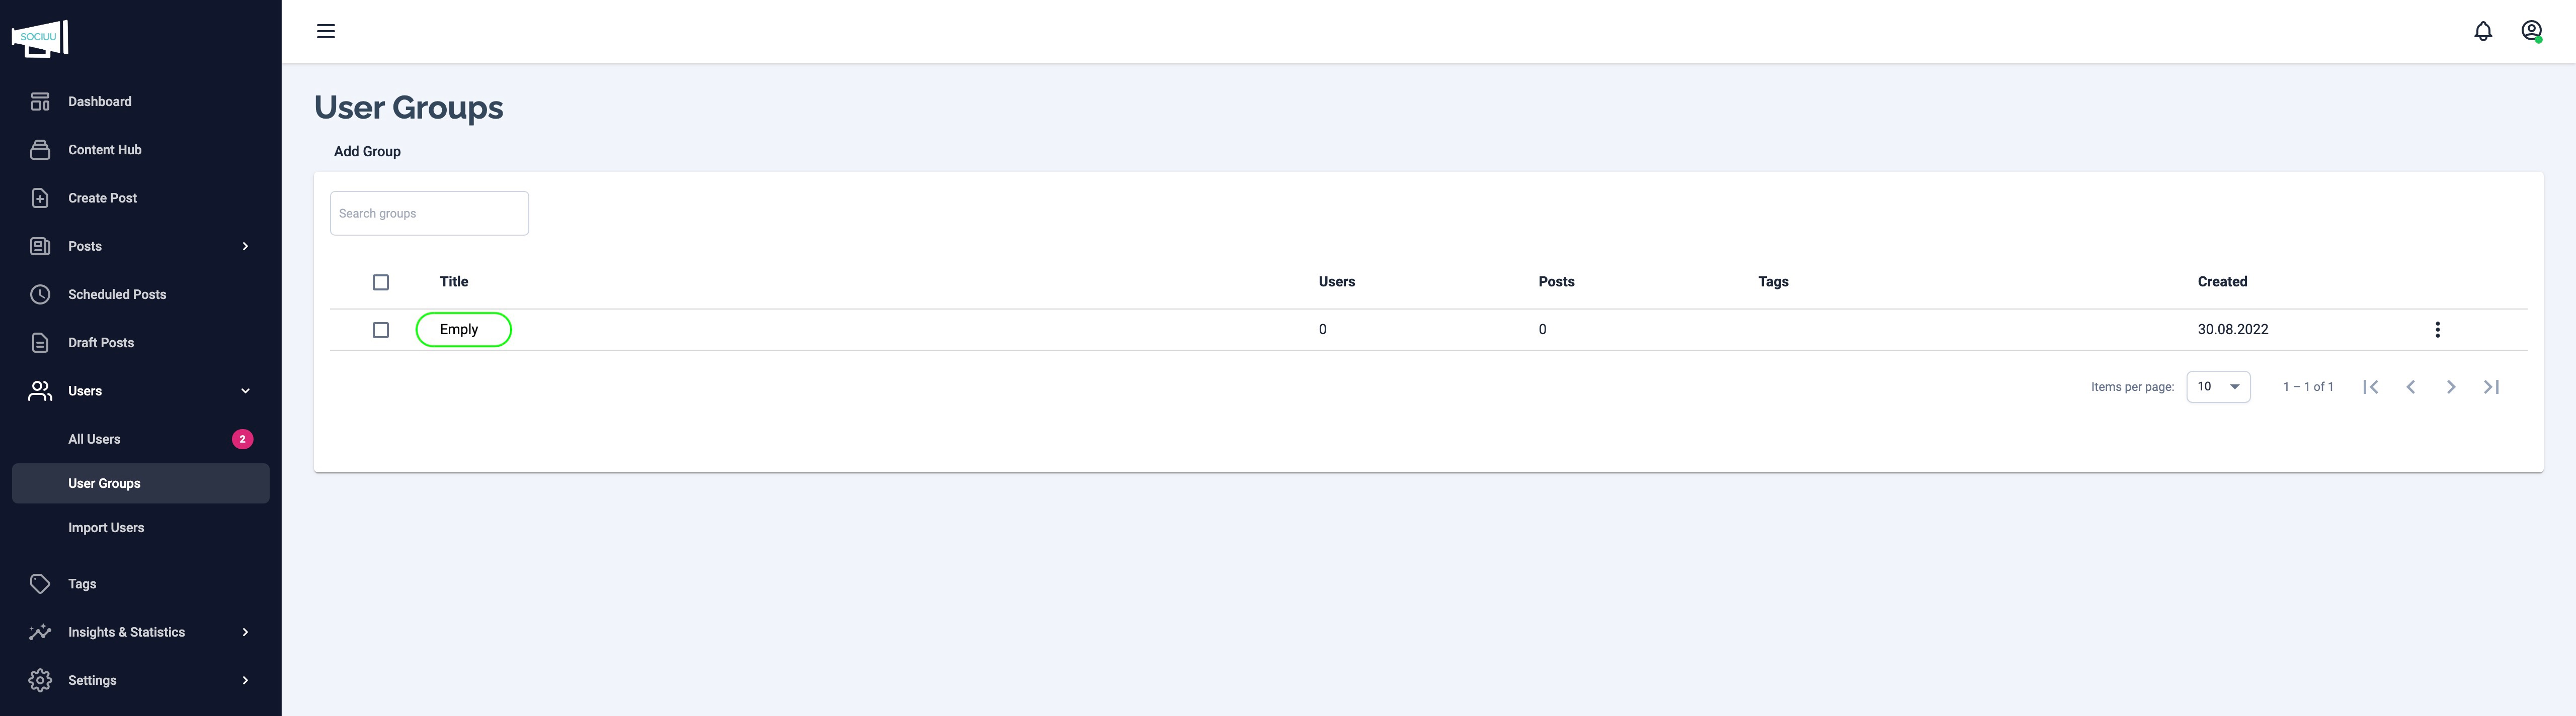Open the user account profile icon

click(2531, 31)
